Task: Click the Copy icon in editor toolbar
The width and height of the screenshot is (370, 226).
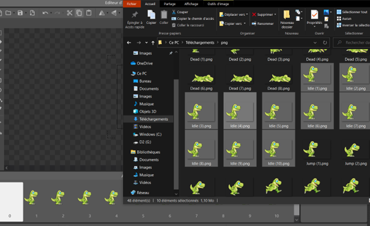Action: point(79,13)
